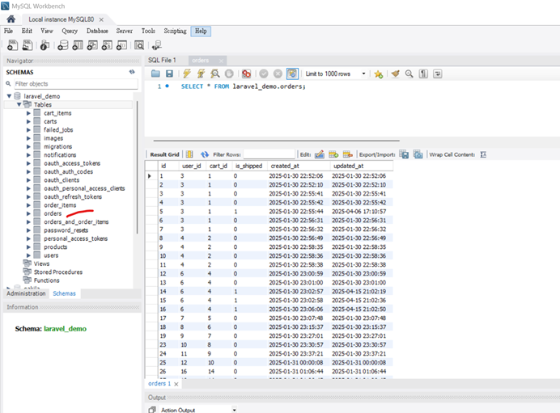
Task: Edit current row pencil icon
Action: click(x=320, y=154)
